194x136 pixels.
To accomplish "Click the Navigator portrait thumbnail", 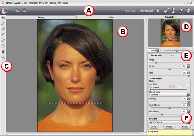I will pos(170,33).
